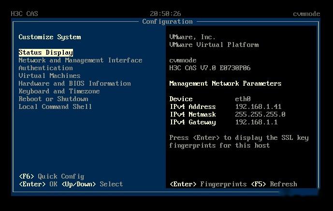The height and width of the screenshot is (211, 333).
Task: Click the IPv4 Address value 192.168.1.41
Action: pyautogui.click(x=258, y=106)
